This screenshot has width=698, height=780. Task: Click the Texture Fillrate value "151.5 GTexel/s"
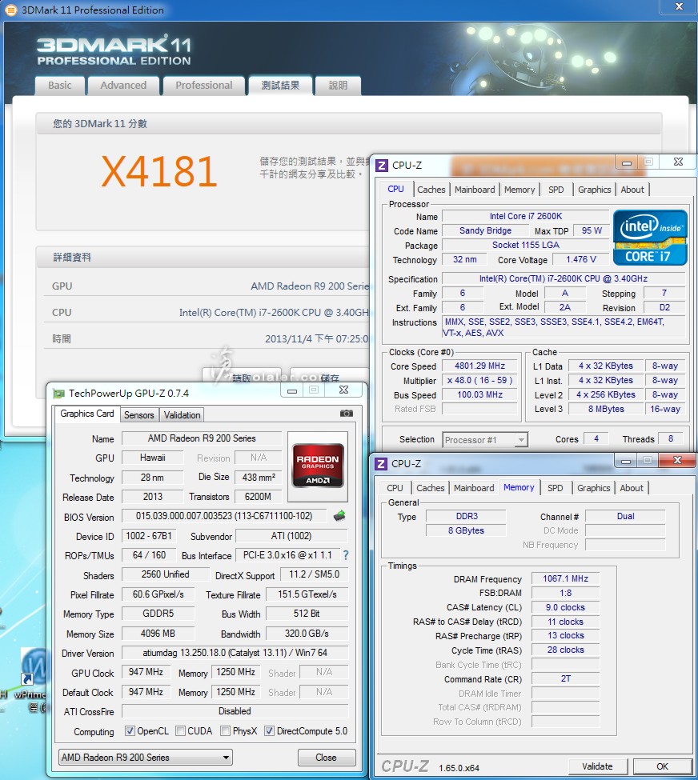point(307,594)
